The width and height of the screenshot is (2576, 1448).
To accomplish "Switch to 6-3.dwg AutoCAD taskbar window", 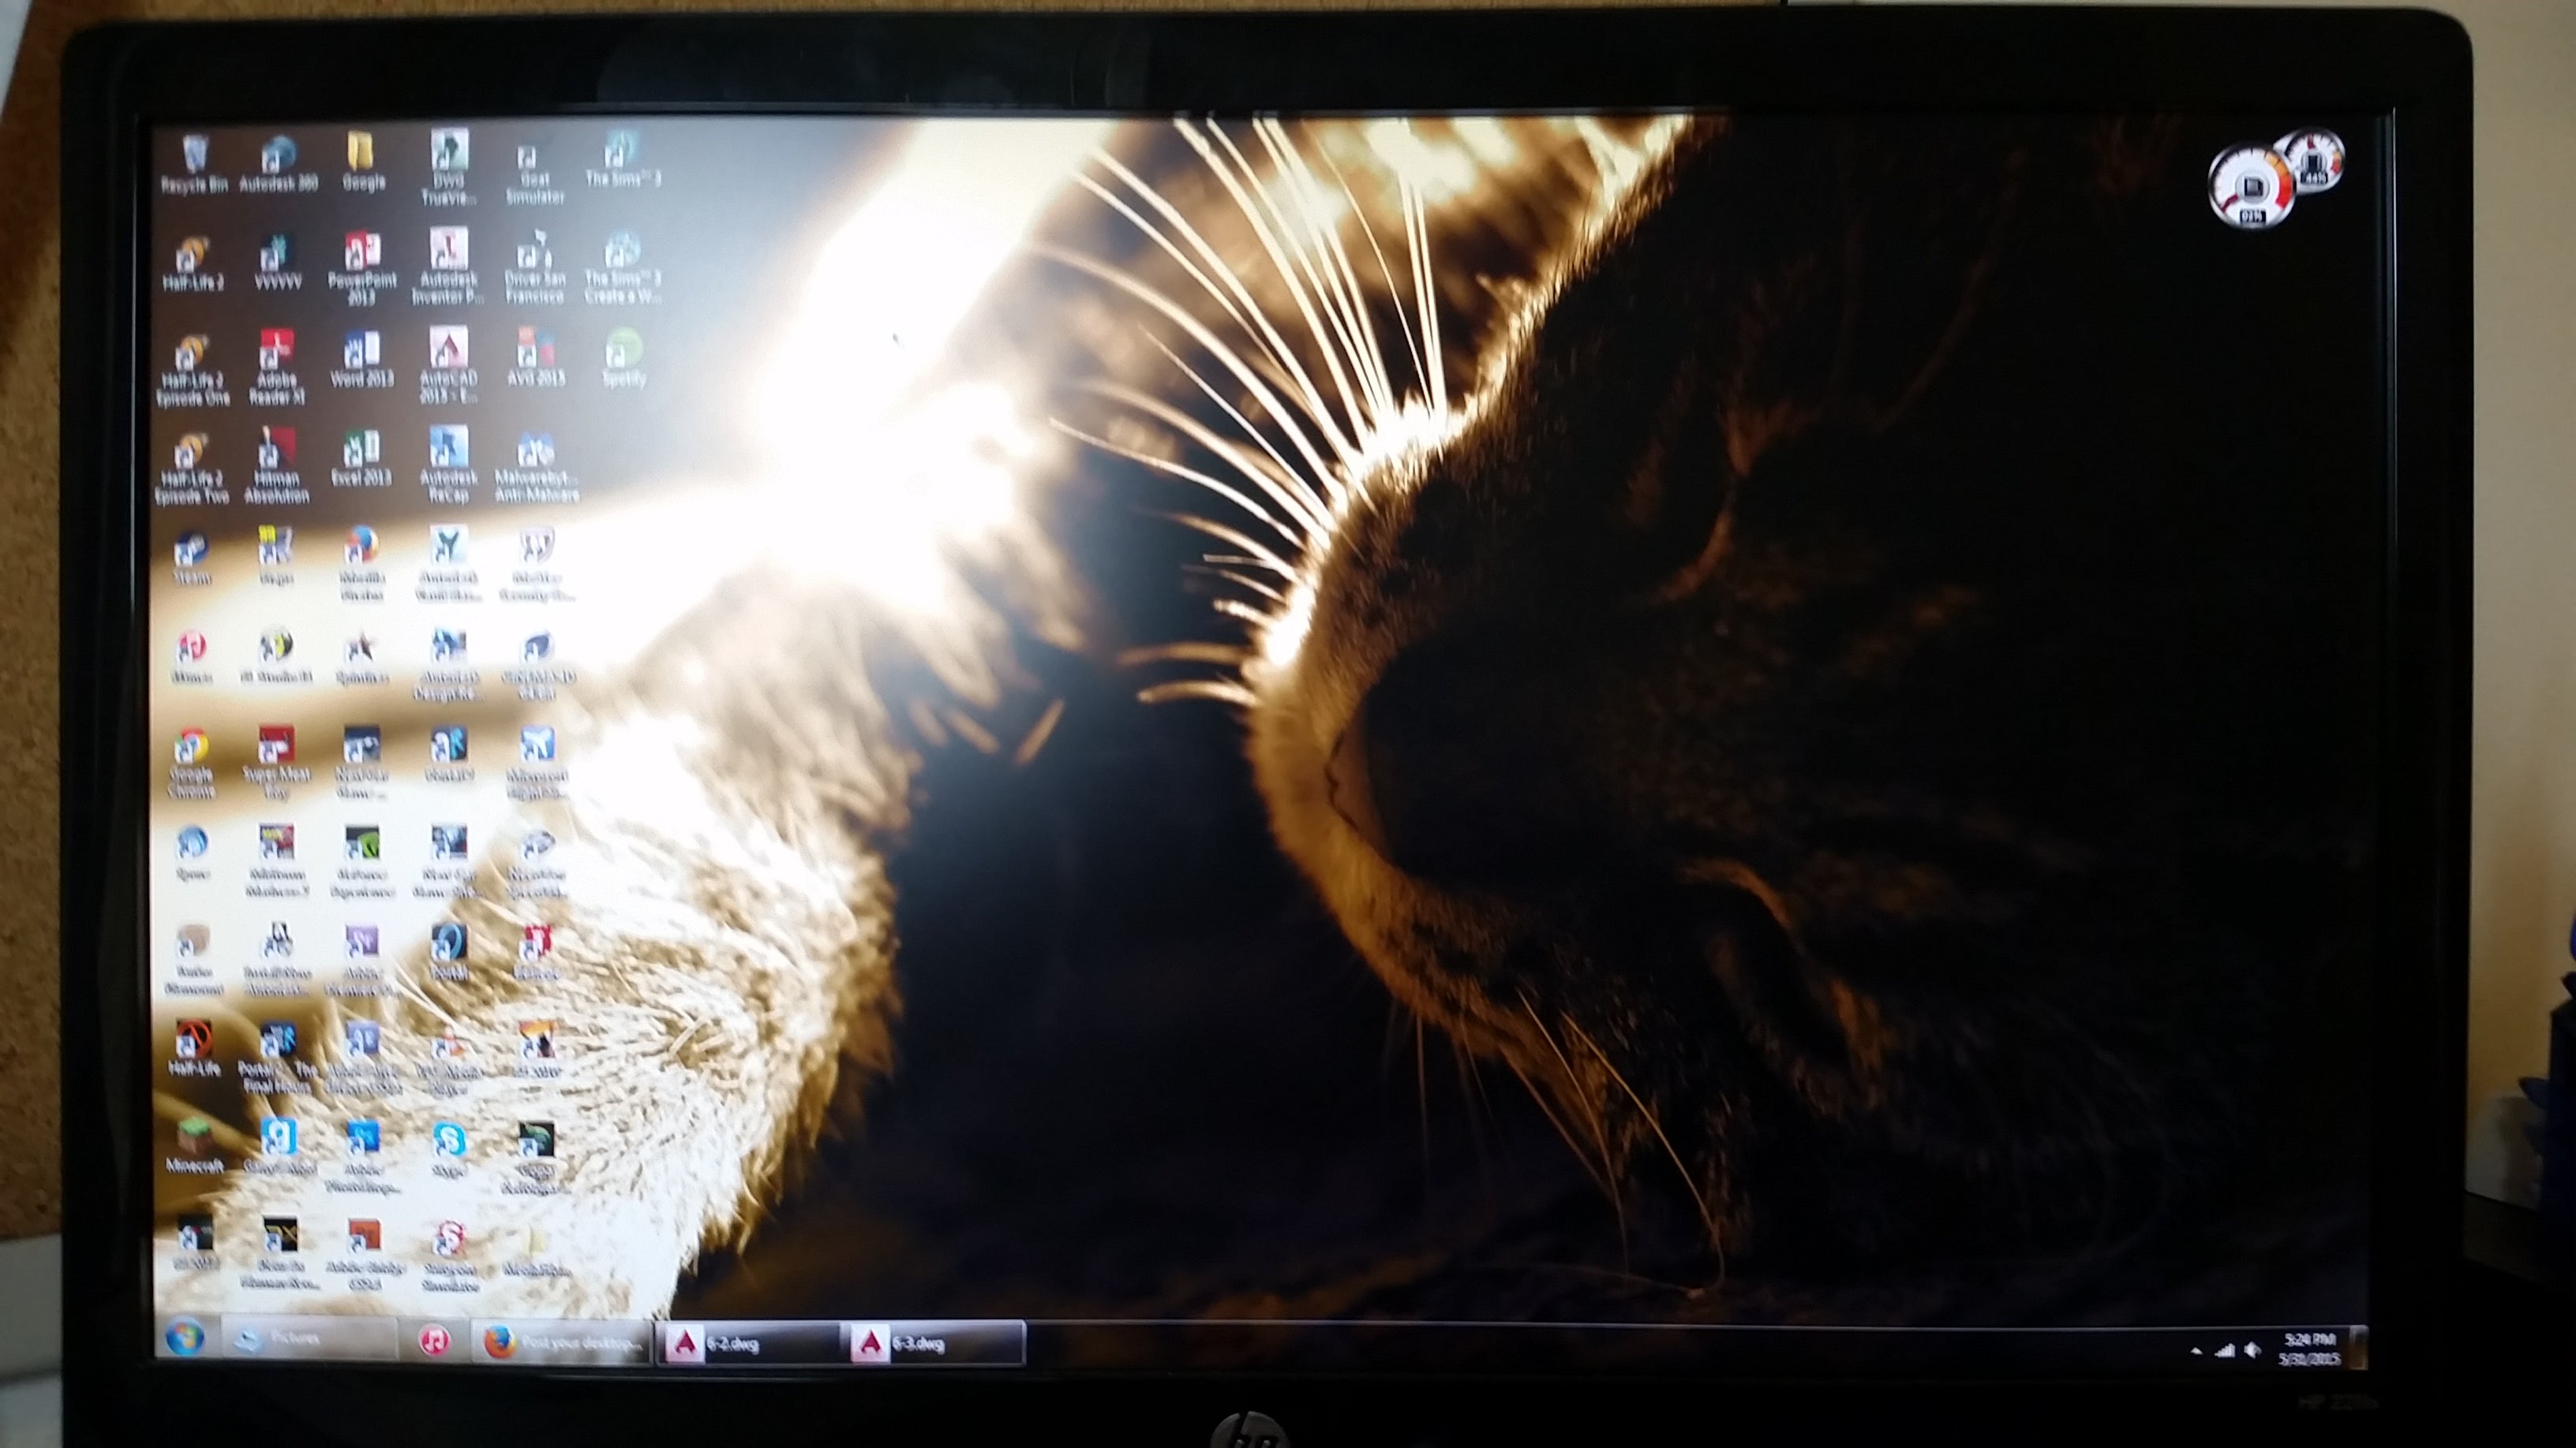I will click(934, 1344).
